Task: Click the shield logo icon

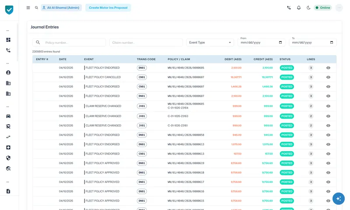Action: (x=9, y=10)
